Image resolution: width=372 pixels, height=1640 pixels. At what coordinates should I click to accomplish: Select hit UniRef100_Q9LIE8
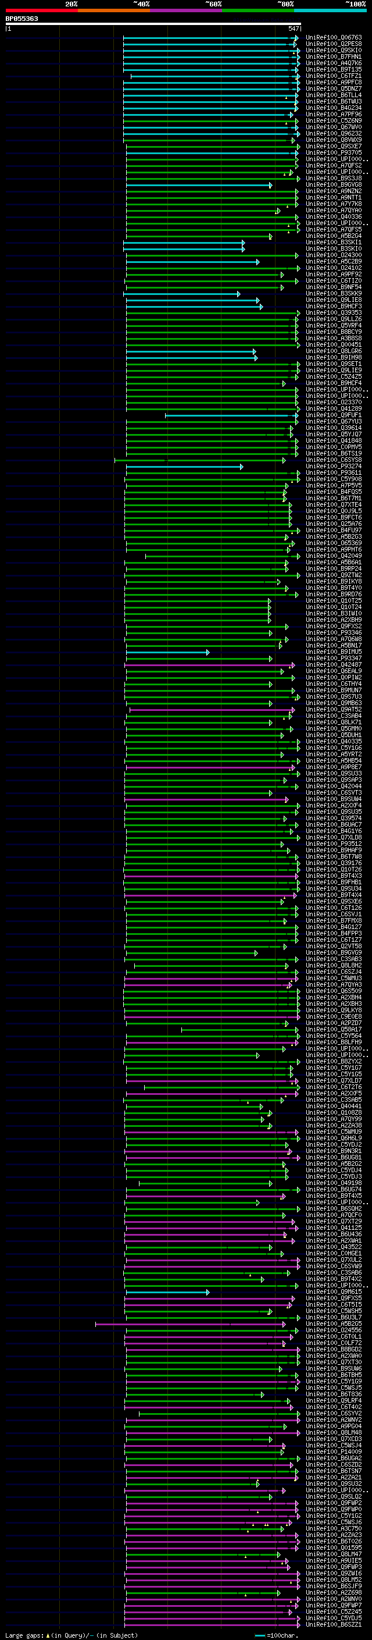pyautogui.click(x=334, y=300)
